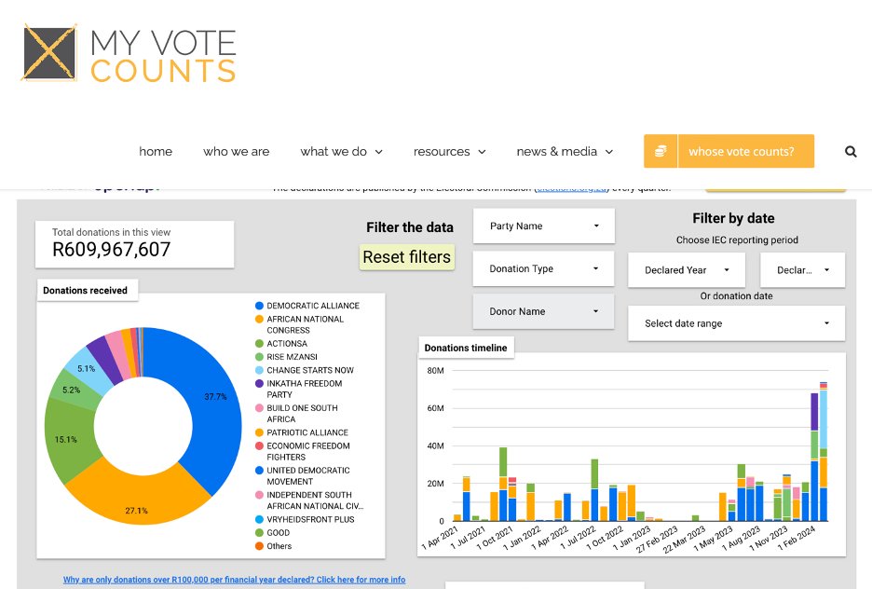The width and height of the screenshot is (872, 589).
Task: Click the 1 Feb 2024 axis label
Action: click(x=797, y=537)
